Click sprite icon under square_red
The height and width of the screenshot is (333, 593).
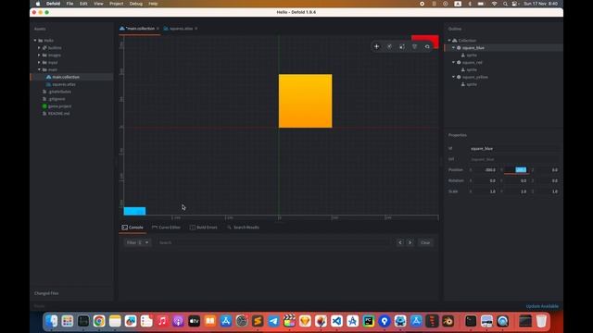coord(463,70)
